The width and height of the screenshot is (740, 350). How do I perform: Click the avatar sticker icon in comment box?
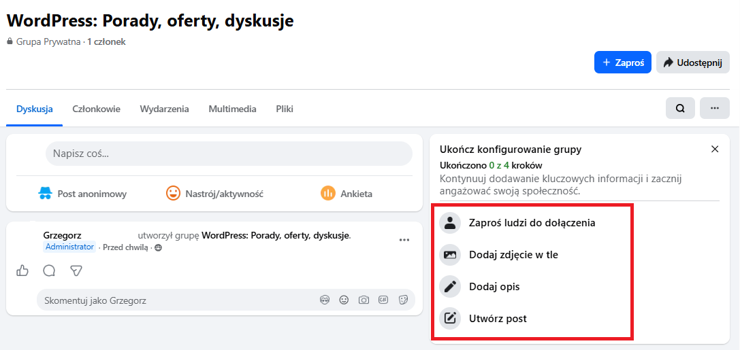coord(324,300)
